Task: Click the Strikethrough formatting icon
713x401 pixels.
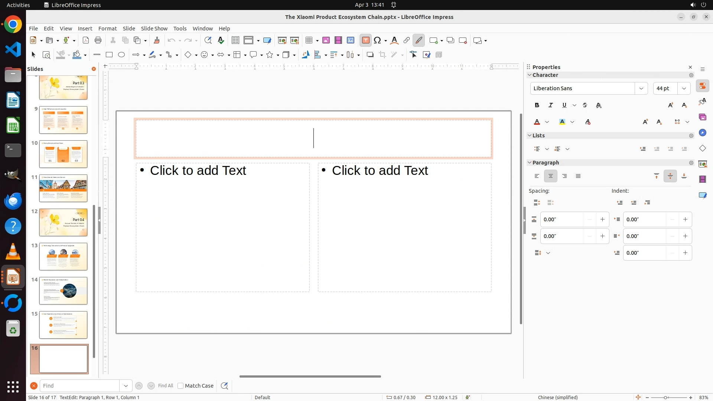Action: (x=585, y=105)
